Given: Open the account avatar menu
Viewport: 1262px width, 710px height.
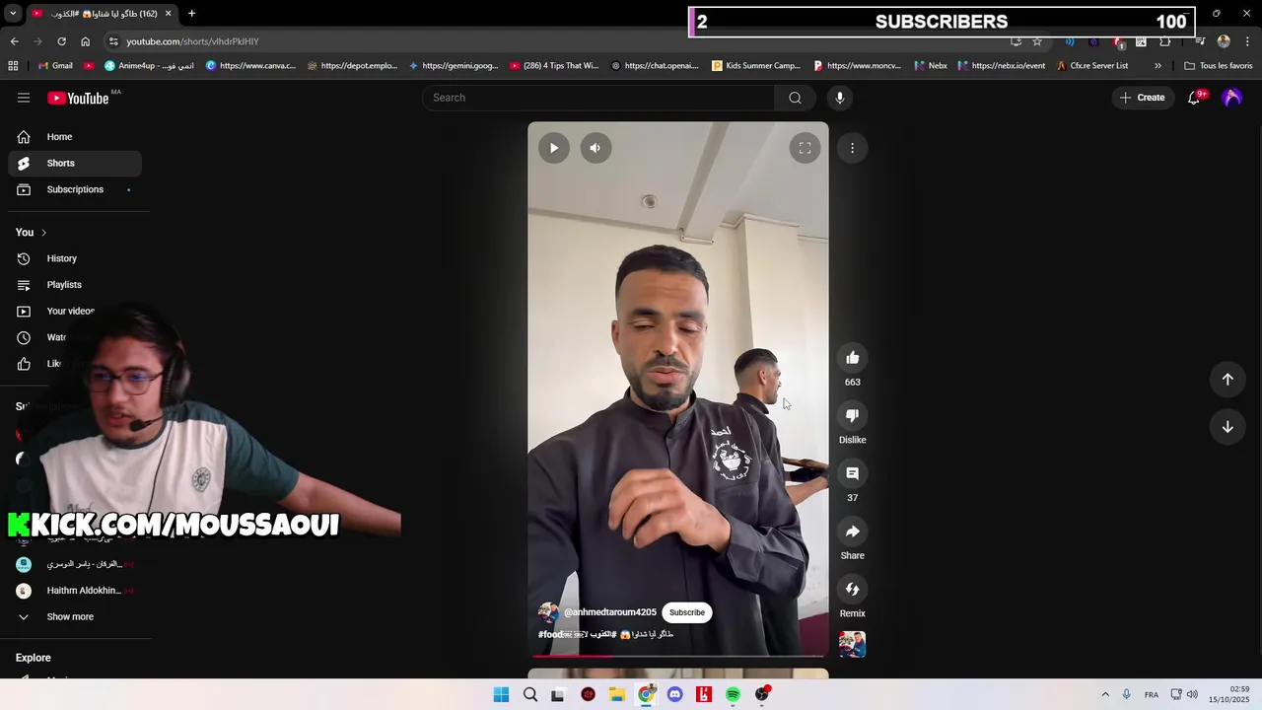Looking at the screenshot, I should pos(1231,98).
